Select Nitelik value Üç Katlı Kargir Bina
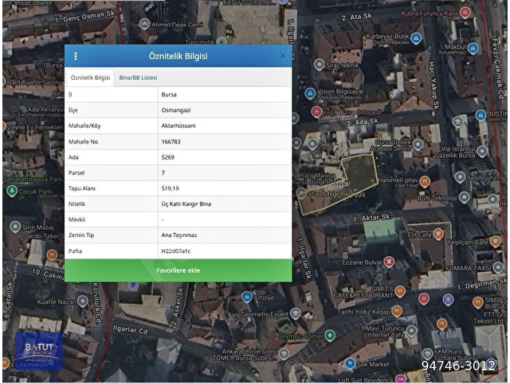510x383 pixels. (x=186, y=204)
